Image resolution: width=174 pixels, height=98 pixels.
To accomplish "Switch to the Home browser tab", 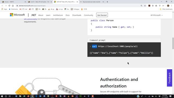I will click(x=13, y=2).
